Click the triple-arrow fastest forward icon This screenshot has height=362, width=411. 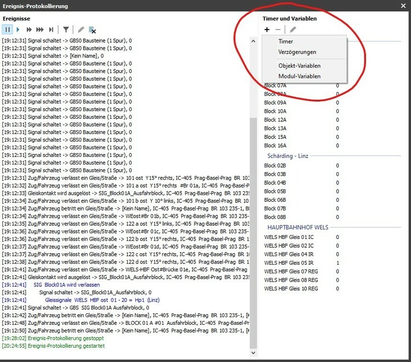click(x=40, y=30)
